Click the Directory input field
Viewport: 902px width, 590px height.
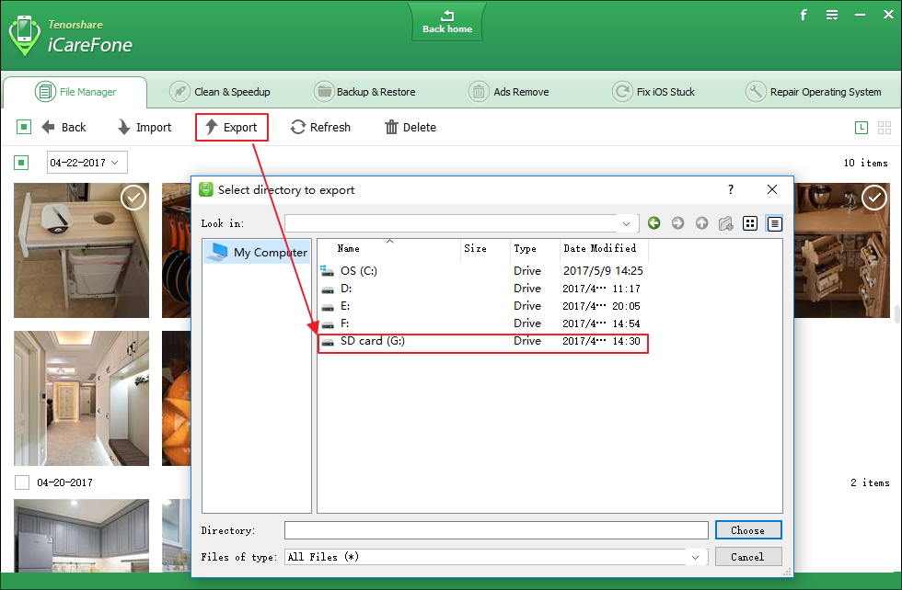495,530
